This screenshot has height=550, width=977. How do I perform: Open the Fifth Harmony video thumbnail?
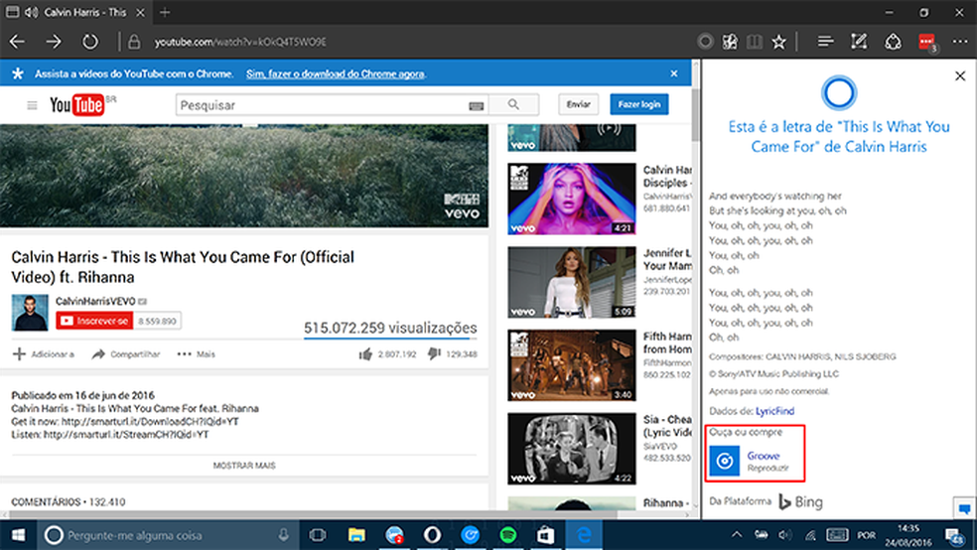tap(571, 365)
